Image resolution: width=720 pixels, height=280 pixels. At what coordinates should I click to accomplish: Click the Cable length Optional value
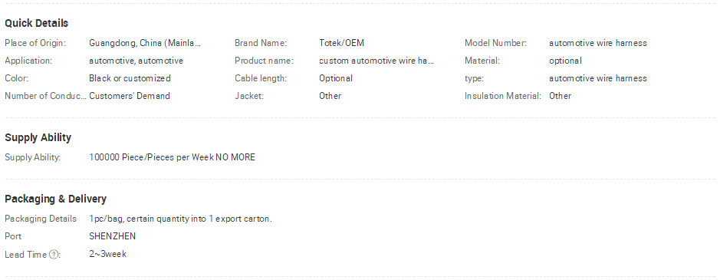coord(336,78)
